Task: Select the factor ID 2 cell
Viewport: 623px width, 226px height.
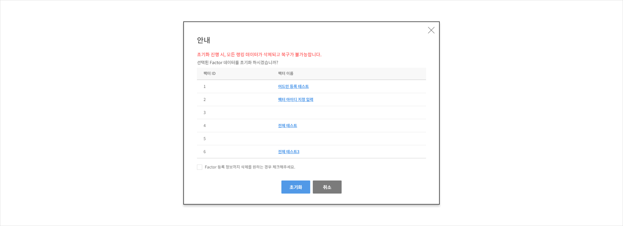Action: (x=204, y=100)
